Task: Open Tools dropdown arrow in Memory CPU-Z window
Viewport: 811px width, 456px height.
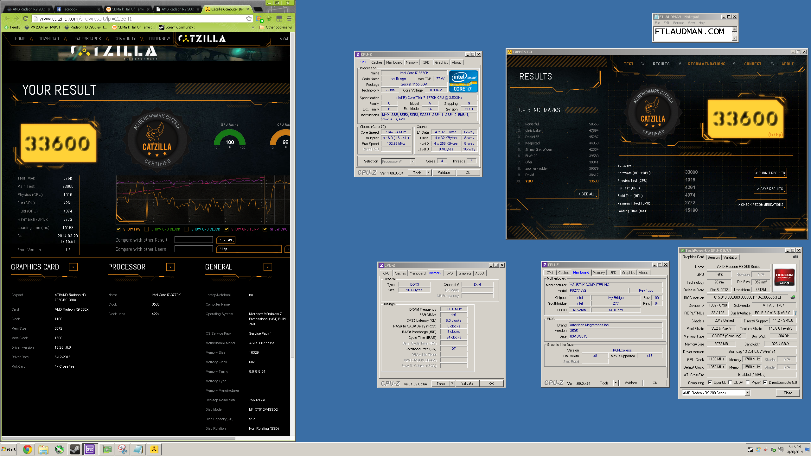Action: coord(452,383)
